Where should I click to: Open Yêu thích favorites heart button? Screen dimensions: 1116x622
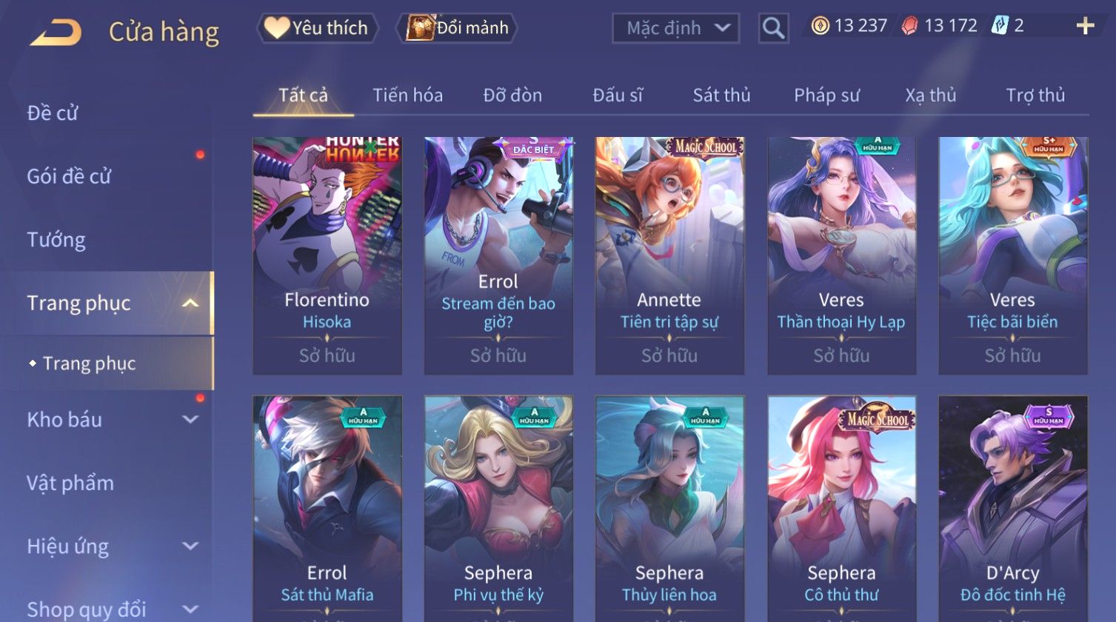[x=318, y=28]
